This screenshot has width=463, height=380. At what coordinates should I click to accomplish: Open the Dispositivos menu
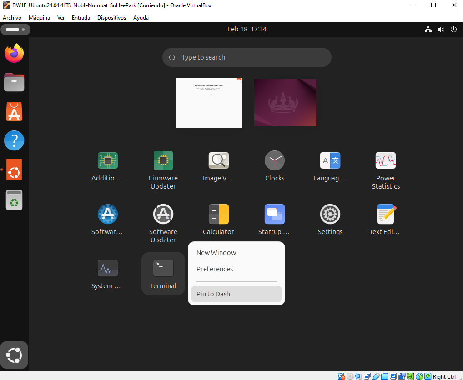[111, 18]
